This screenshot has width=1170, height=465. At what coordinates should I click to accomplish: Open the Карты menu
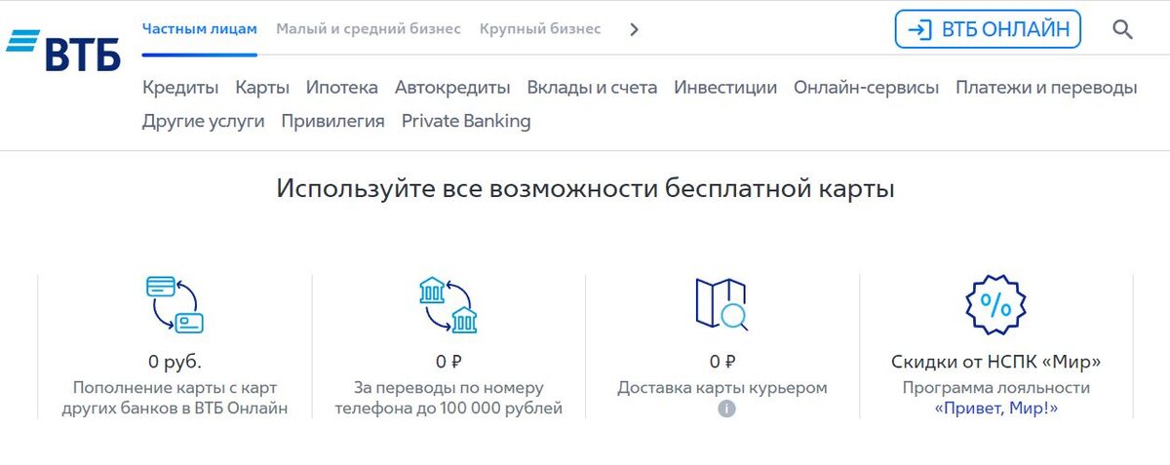(x=262, y=88)
